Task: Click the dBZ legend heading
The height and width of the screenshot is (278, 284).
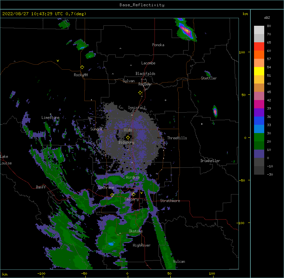Action: click(x=267, y=18)
